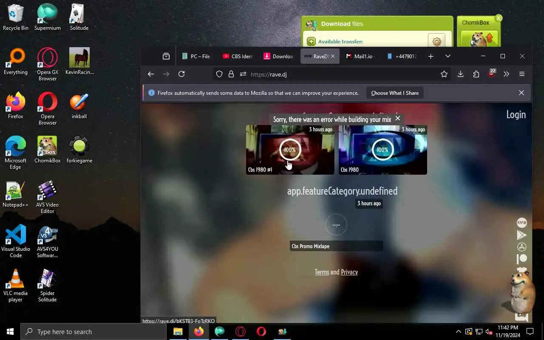Click Login link
This screenshot has width=544, height=340.
[x=516, y=114]
